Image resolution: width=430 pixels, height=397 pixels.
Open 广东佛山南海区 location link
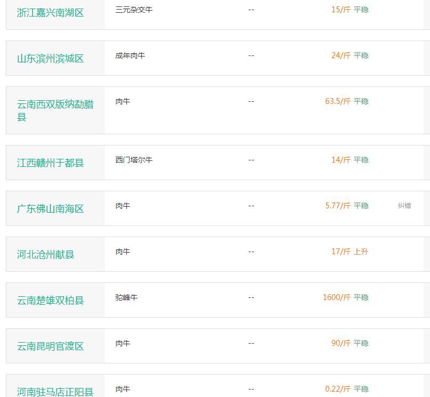pos(50,209)
